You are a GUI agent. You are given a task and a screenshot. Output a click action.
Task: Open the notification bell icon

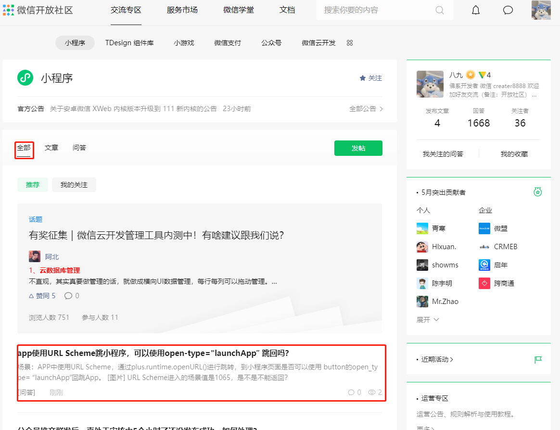[476, 10]
